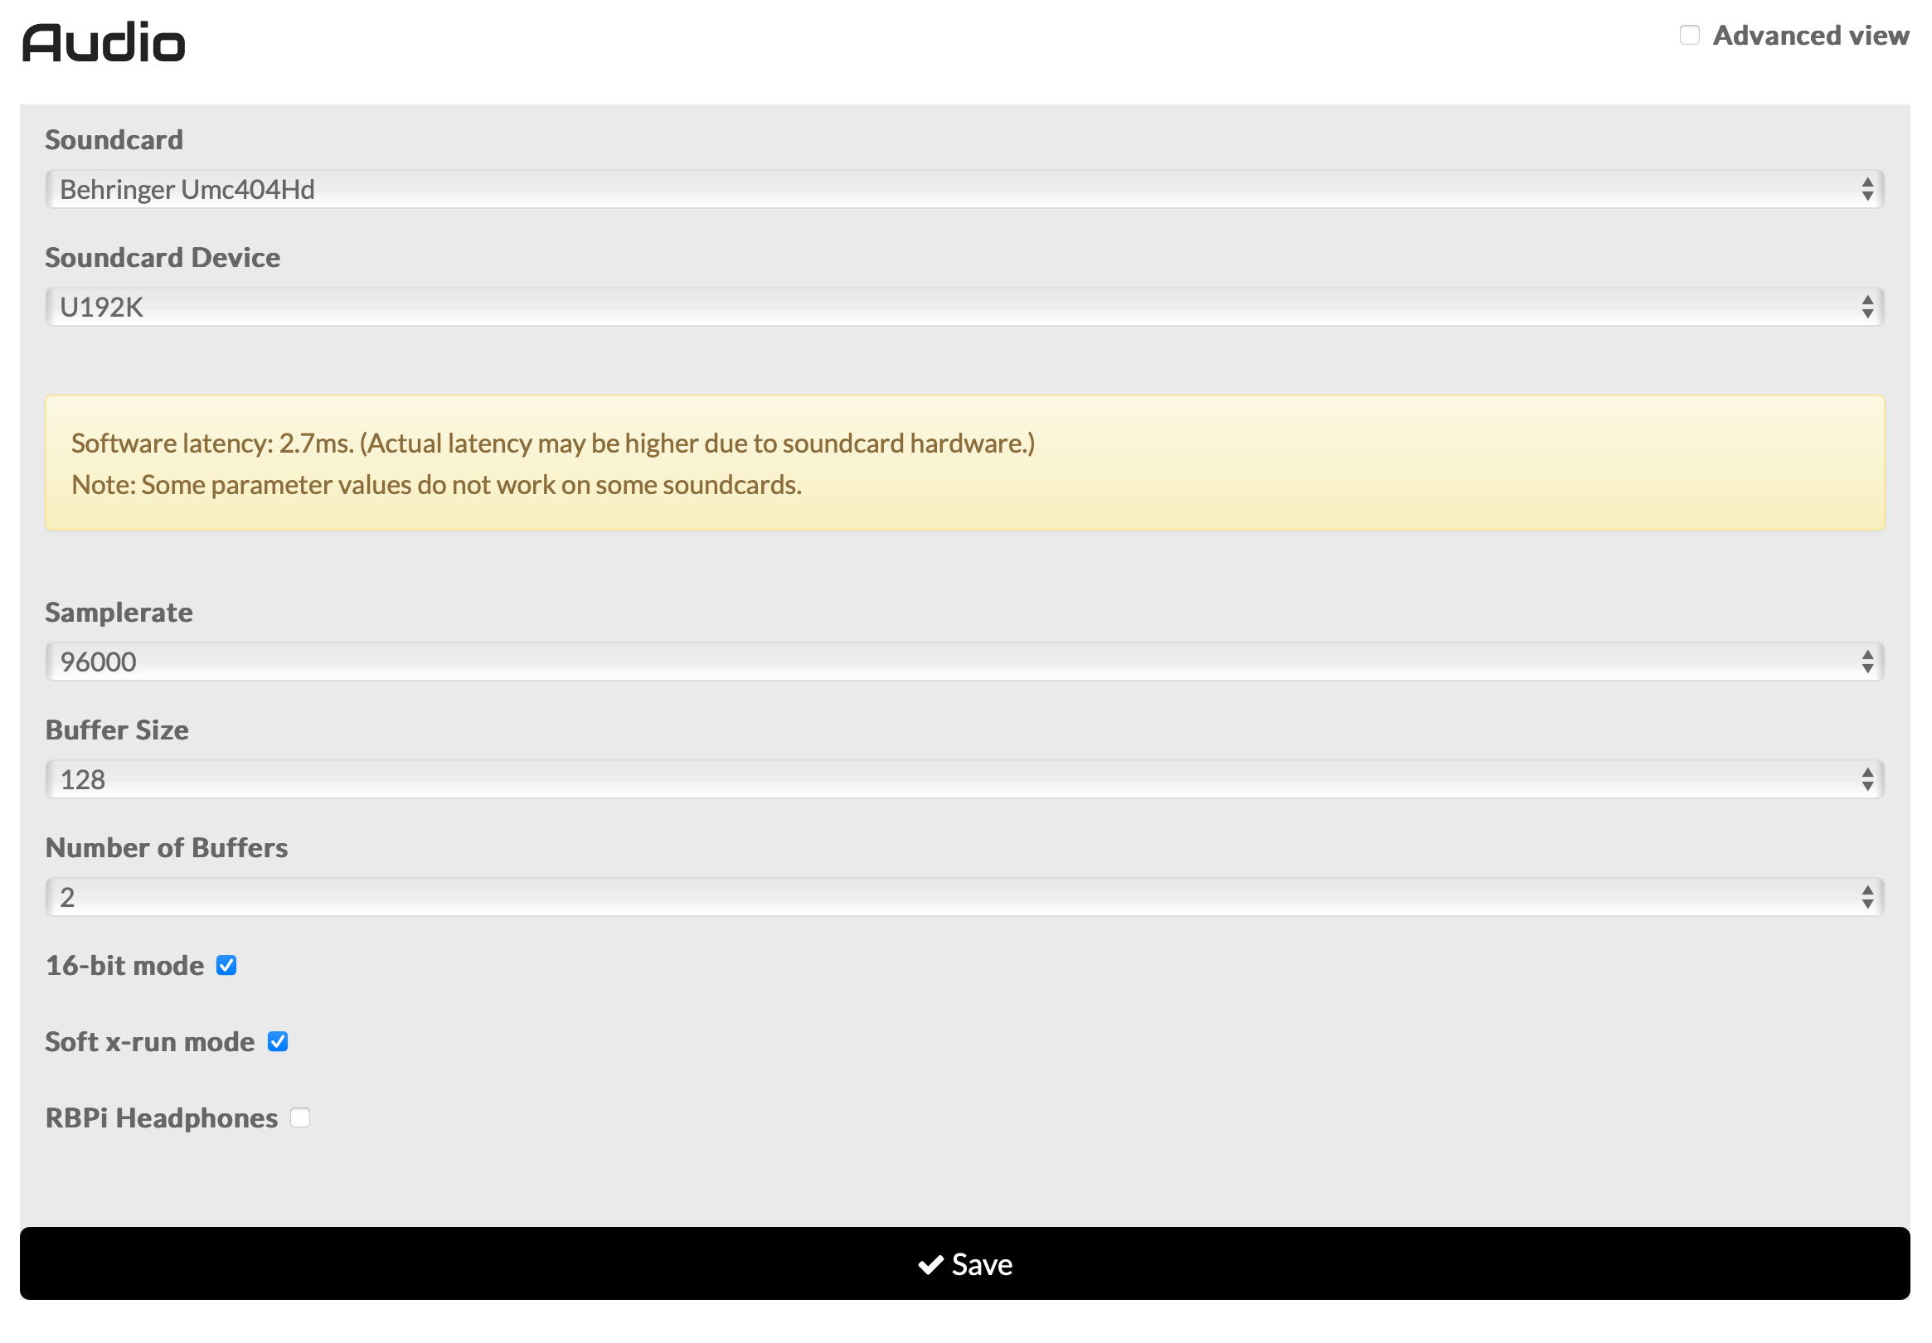Image resolution: width=1932 pixels, height=1343 pixels.
Task: Click the Soundcard dropdown arrows icon
Action: tap(1866, 189)
